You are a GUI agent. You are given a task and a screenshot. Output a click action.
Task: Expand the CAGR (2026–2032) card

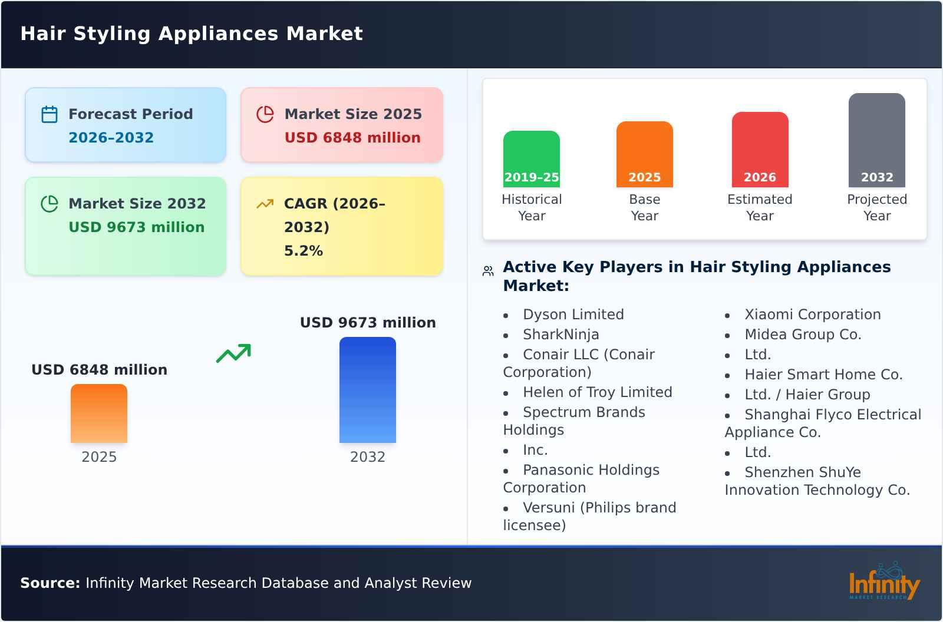(342, 226)
